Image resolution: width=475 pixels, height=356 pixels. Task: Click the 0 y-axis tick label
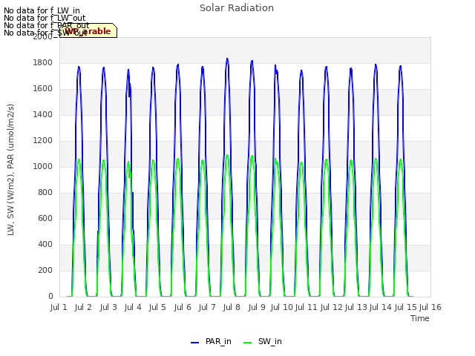point(50,297)
